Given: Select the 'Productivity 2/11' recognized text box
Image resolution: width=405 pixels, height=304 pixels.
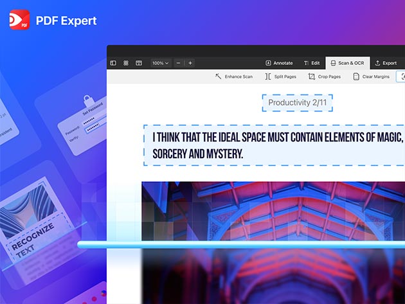Looking at the screenshot, I should tap(297, 103).
